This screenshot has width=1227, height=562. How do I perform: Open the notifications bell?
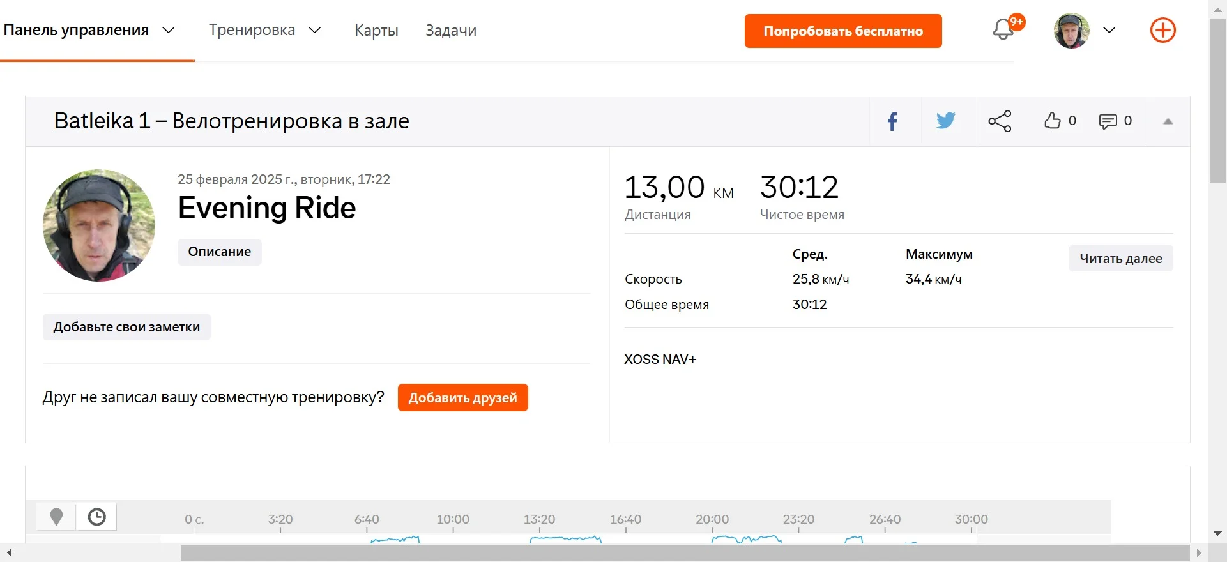pos(1003,30)
